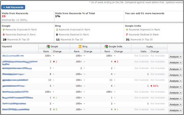Click the Change subheader under Traffic

pos(155,51)
